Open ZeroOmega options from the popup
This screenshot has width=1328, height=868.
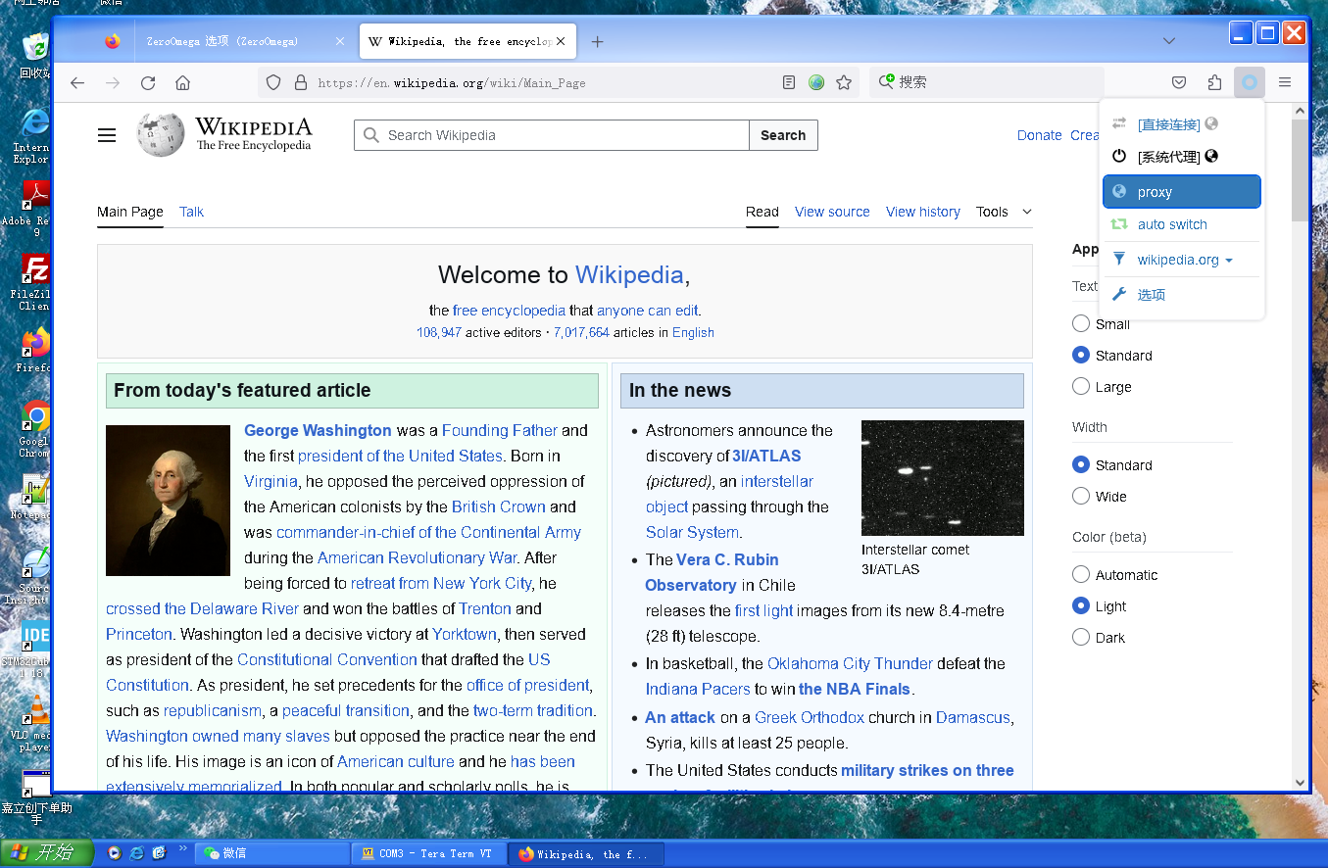(x=1182, y=295)
